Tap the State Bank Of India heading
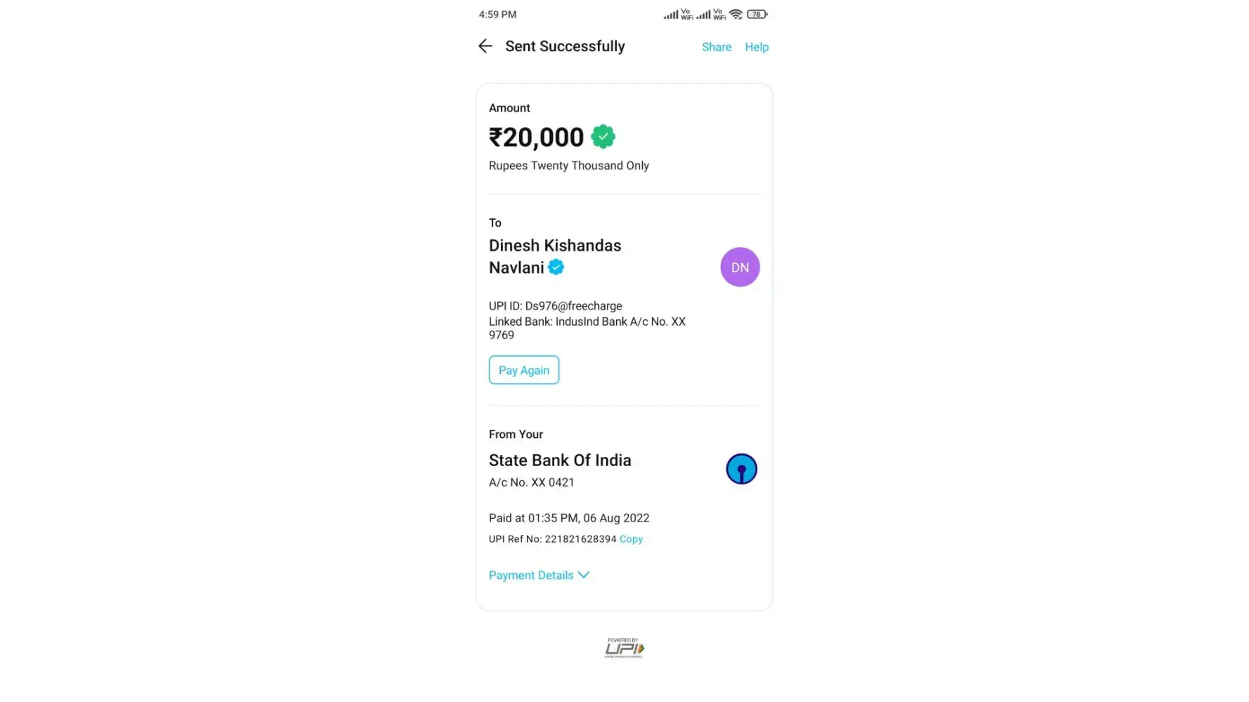 click(x=560, y=461)
